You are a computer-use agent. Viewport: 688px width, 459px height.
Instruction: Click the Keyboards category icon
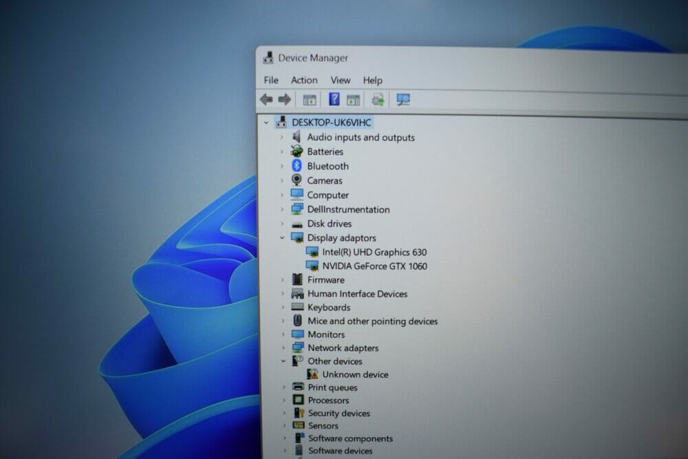(x=297, y=307)
